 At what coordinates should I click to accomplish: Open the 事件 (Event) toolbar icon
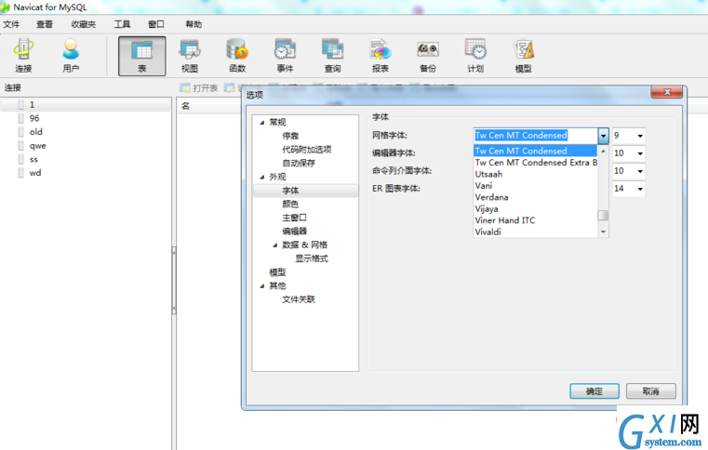click(x=285, y=56)
